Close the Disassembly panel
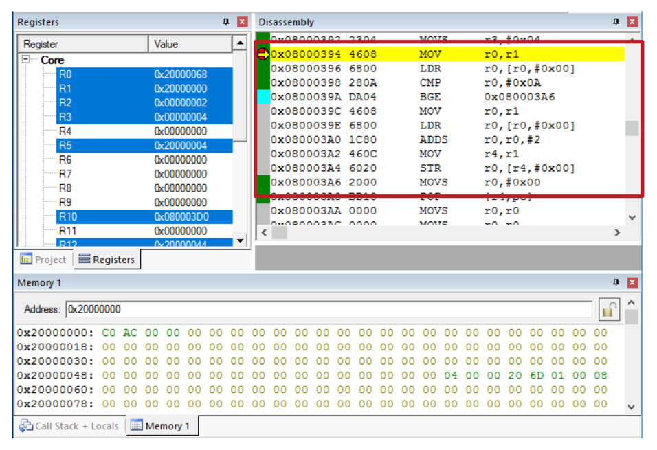The image size is (657, 450). tap(632, 22)
